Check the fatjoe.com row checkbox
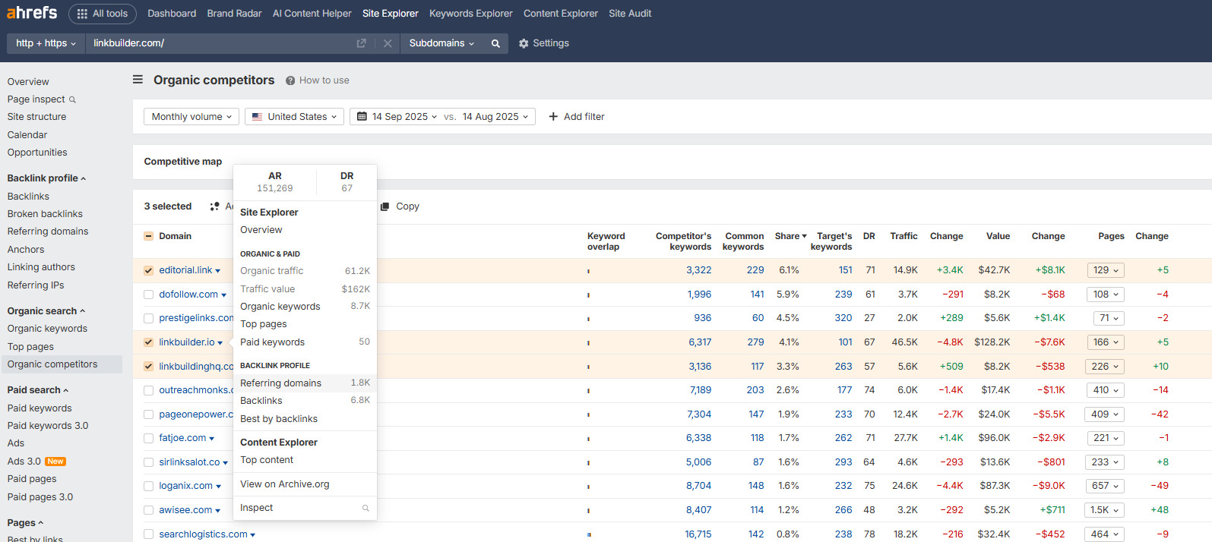 (148, 438)
